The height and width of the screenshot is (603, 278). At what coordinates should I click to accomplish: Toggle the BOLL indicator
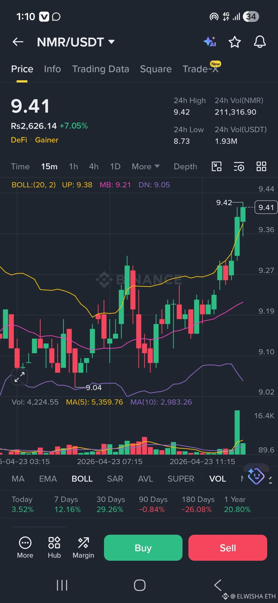click(82, 479)
